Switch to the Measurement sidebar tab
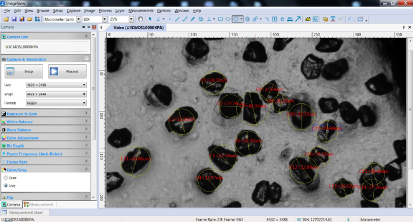413x222 pixels. pyautogui.click(x=39, y=204)
